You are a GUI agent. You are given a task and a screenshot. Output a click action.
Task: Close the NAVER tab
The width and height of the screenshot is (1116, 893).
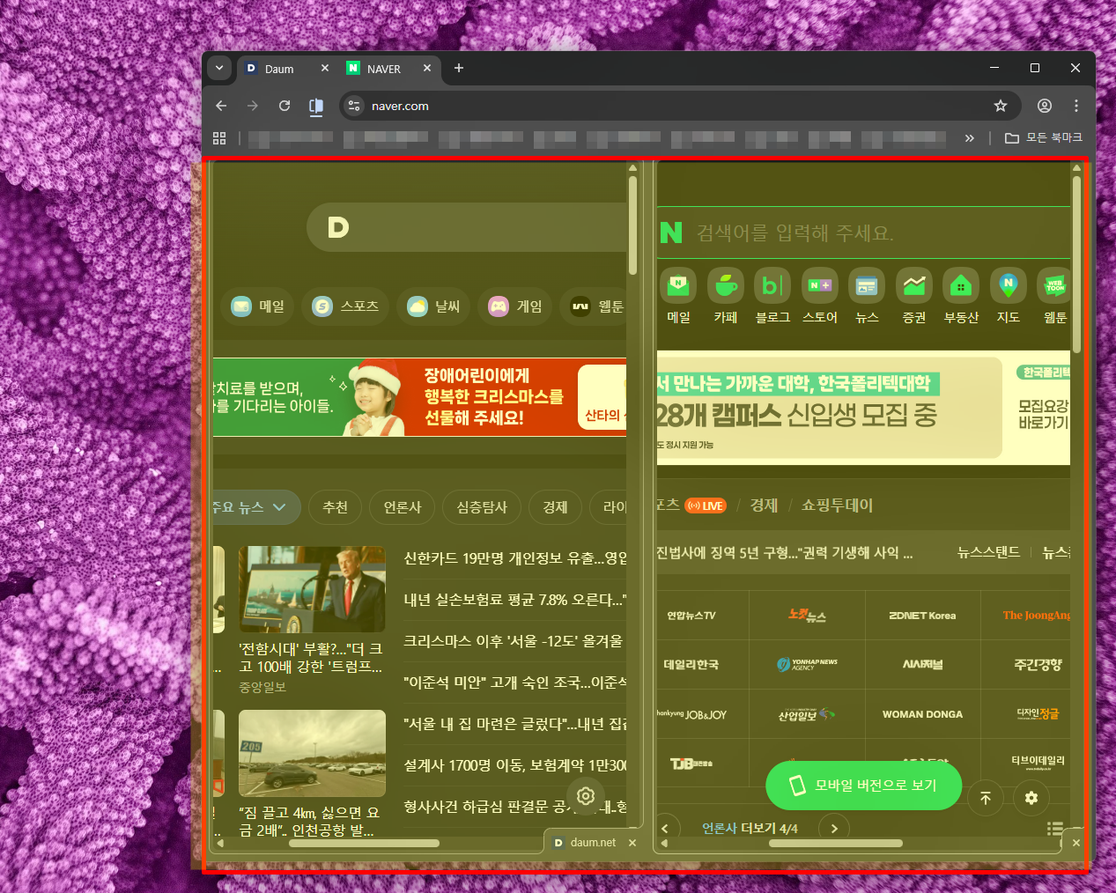pyautogui.click(x=427, y=68)
